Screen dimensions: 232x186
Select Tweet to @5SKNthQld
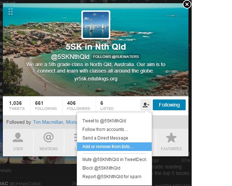pos(114,121)
